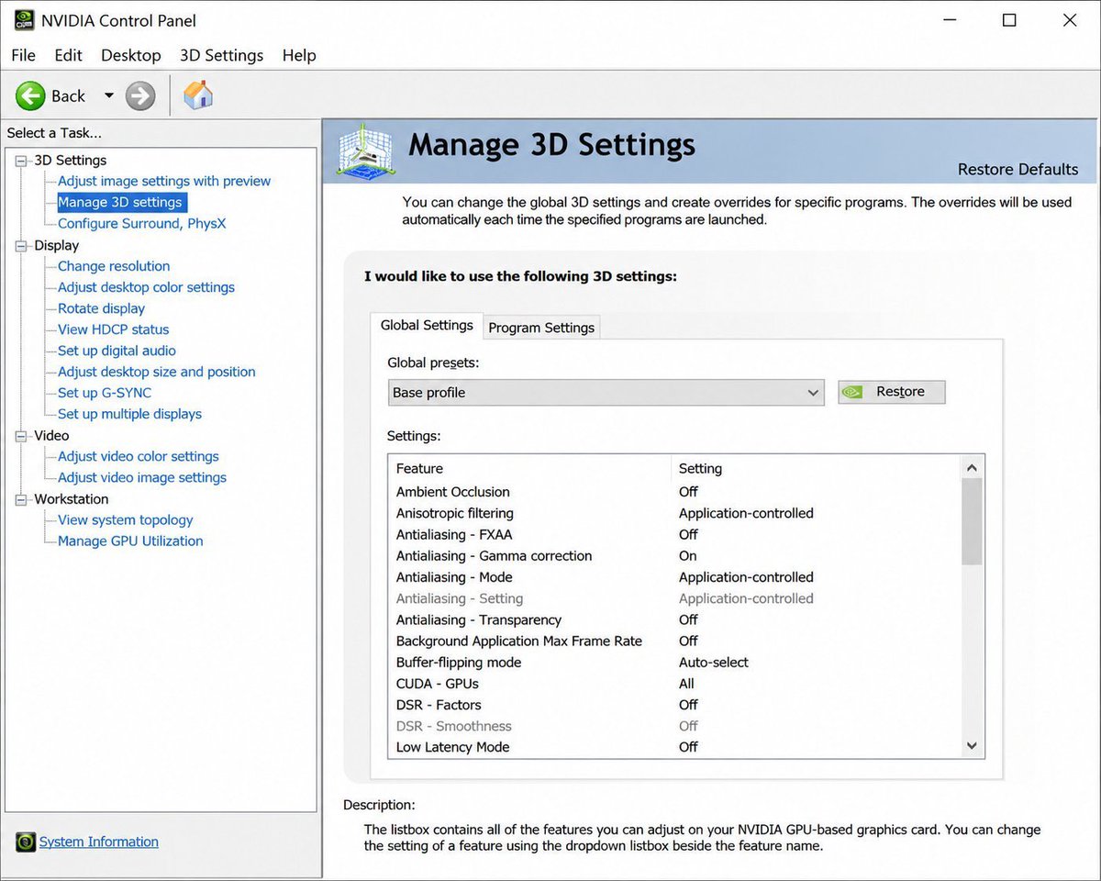Go to the Home house icon

[x=198, y=95]
